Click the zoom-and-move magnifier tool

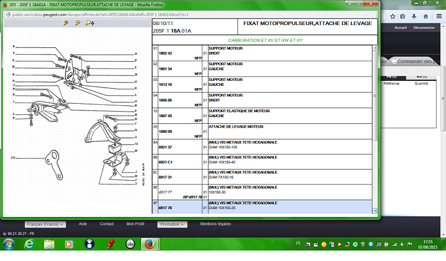coord(90,23)
